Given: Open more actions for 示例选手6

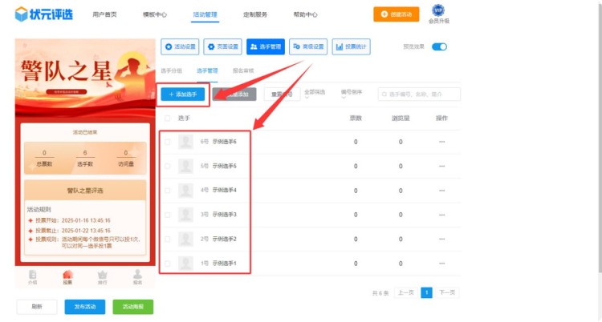Looking at the screenshot, I should point(441,142).
